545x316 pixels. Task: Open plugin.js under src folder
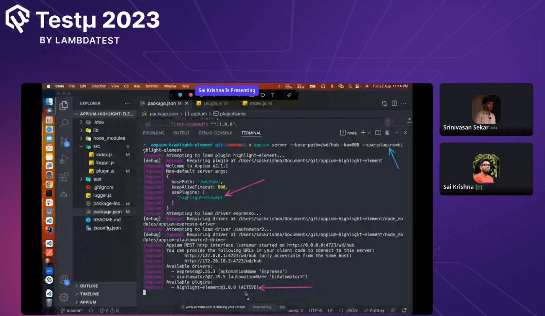105,171
